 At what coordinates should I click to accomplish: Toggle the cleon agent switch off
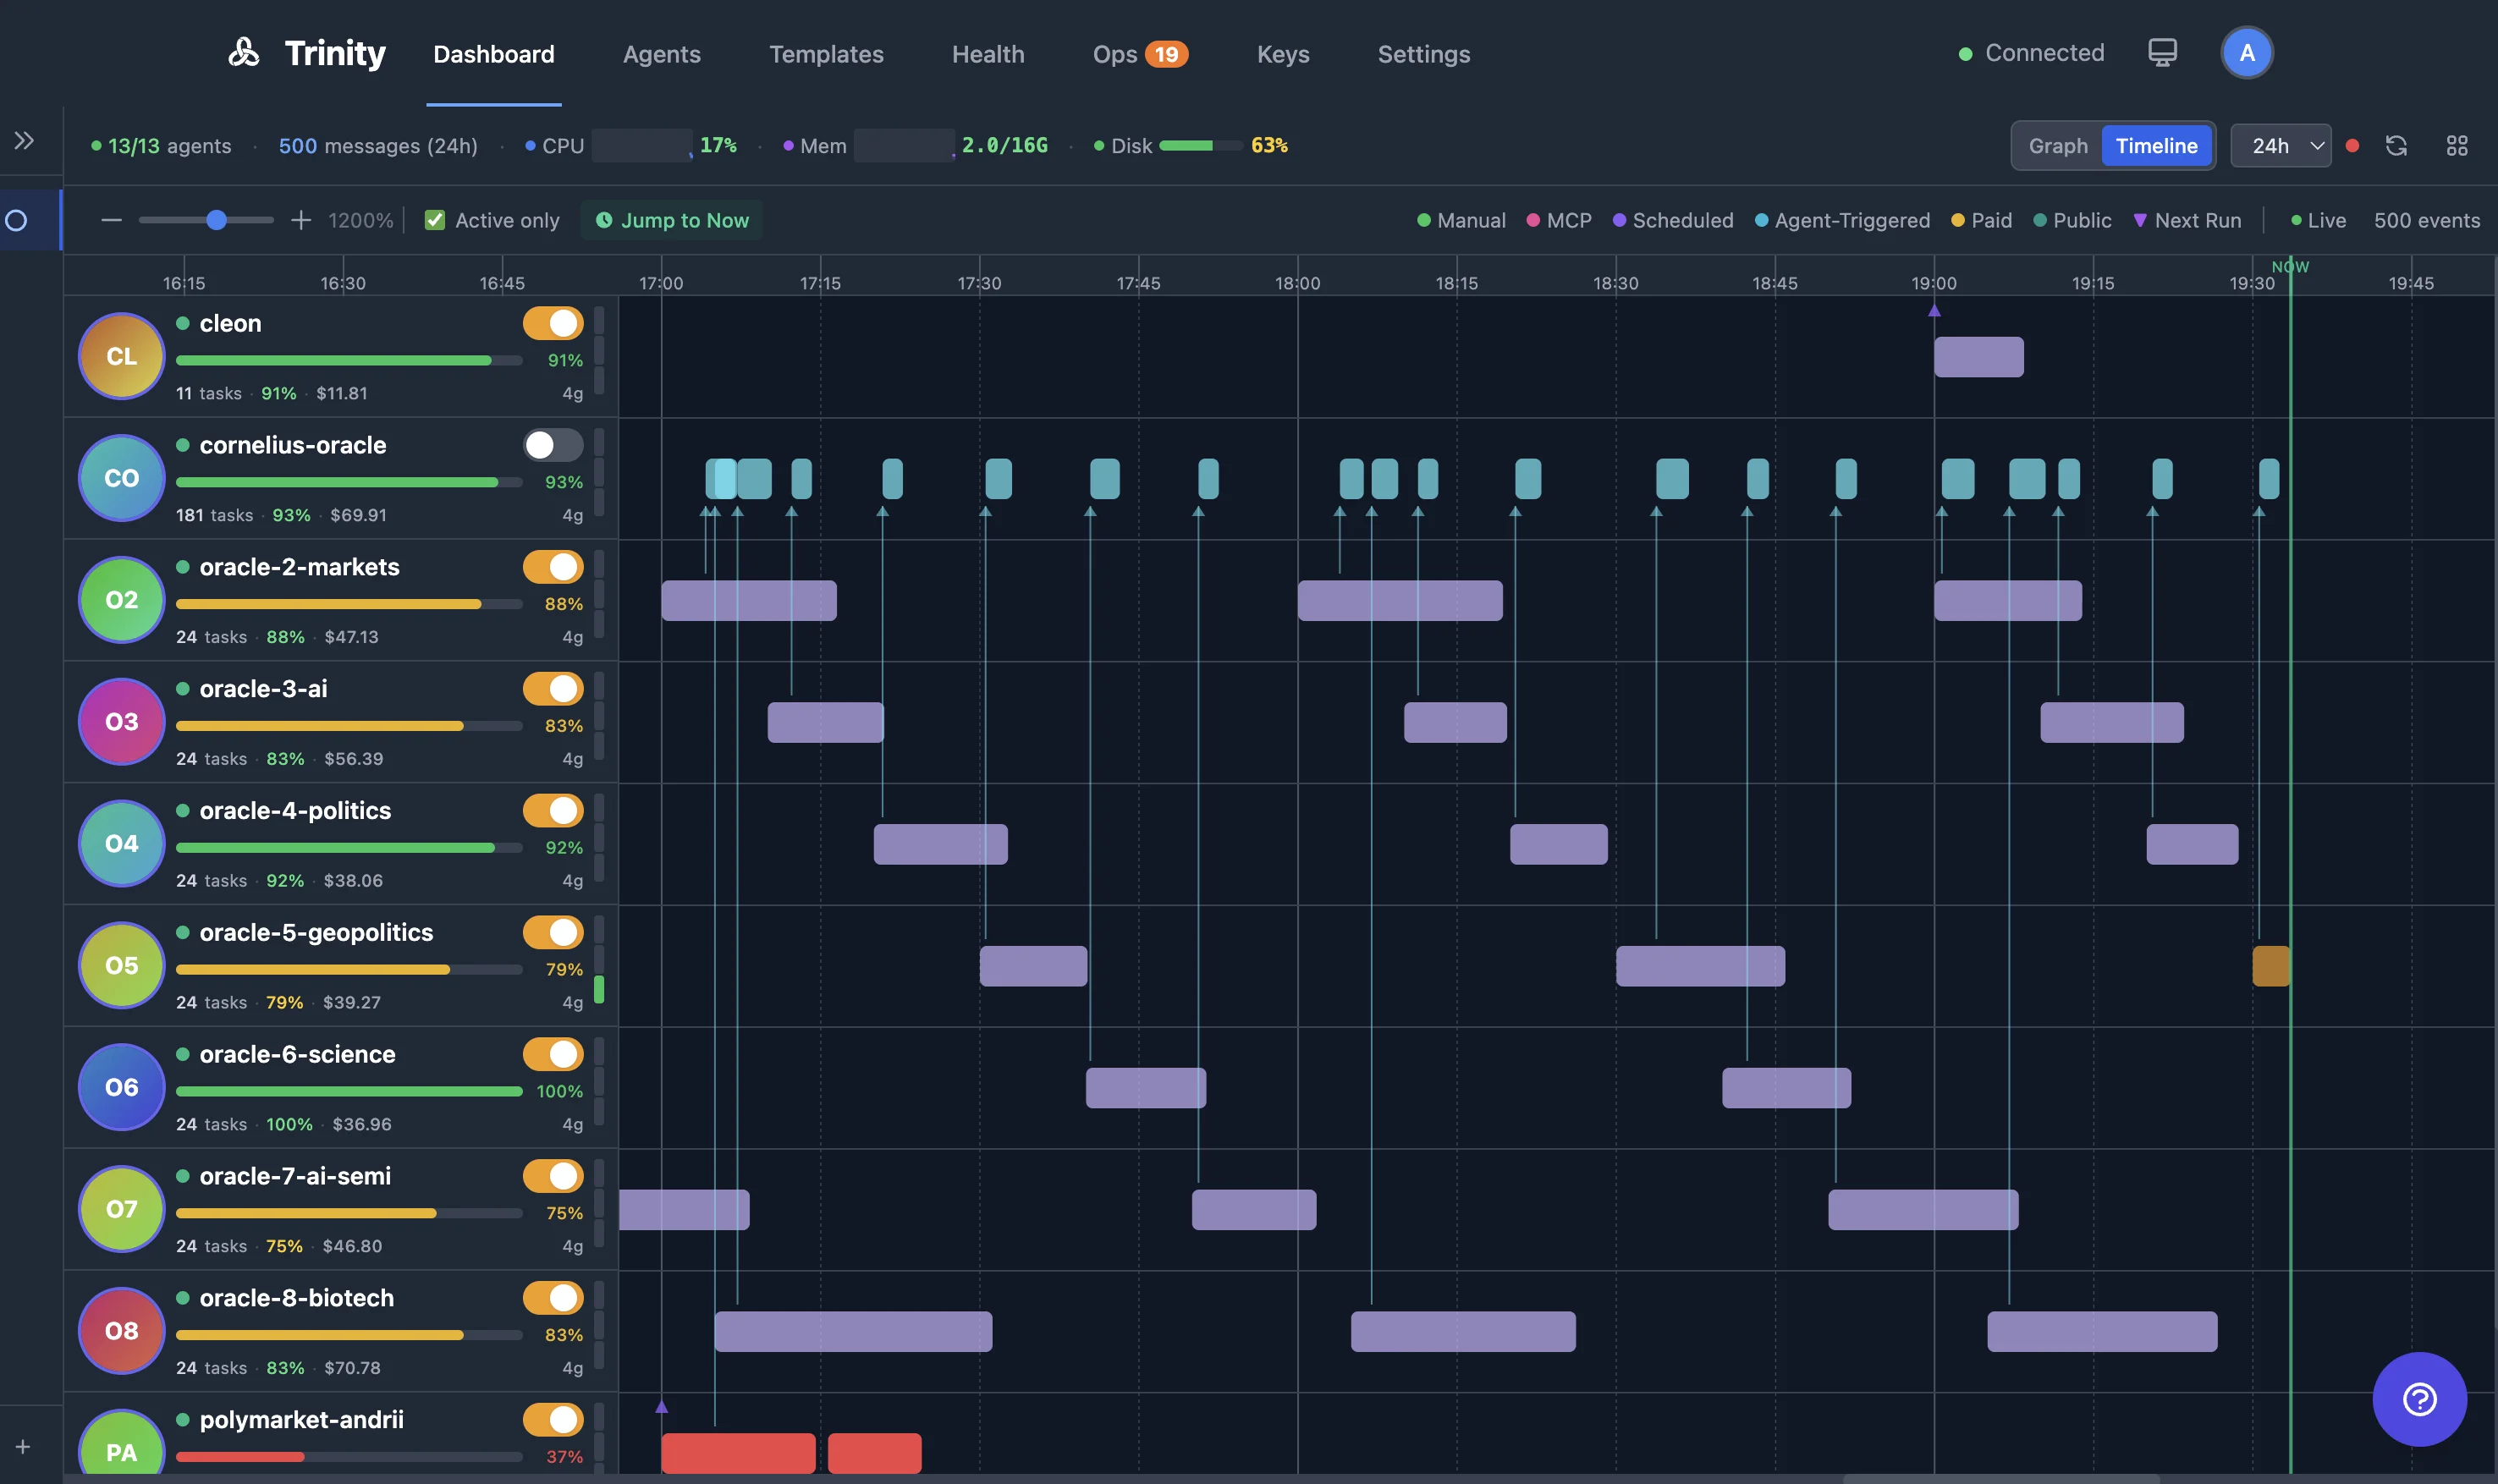point(553,323)
